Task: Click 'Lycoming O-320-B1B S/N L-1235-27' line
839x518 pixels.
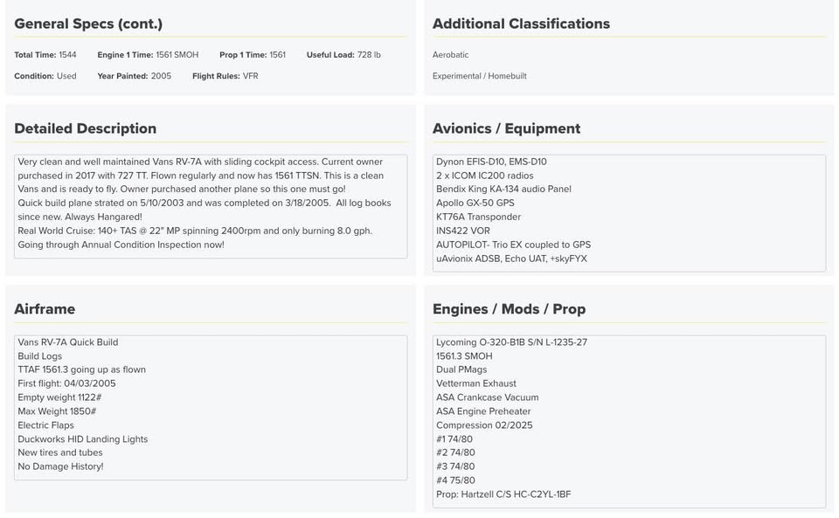Action: pos(511,342)
